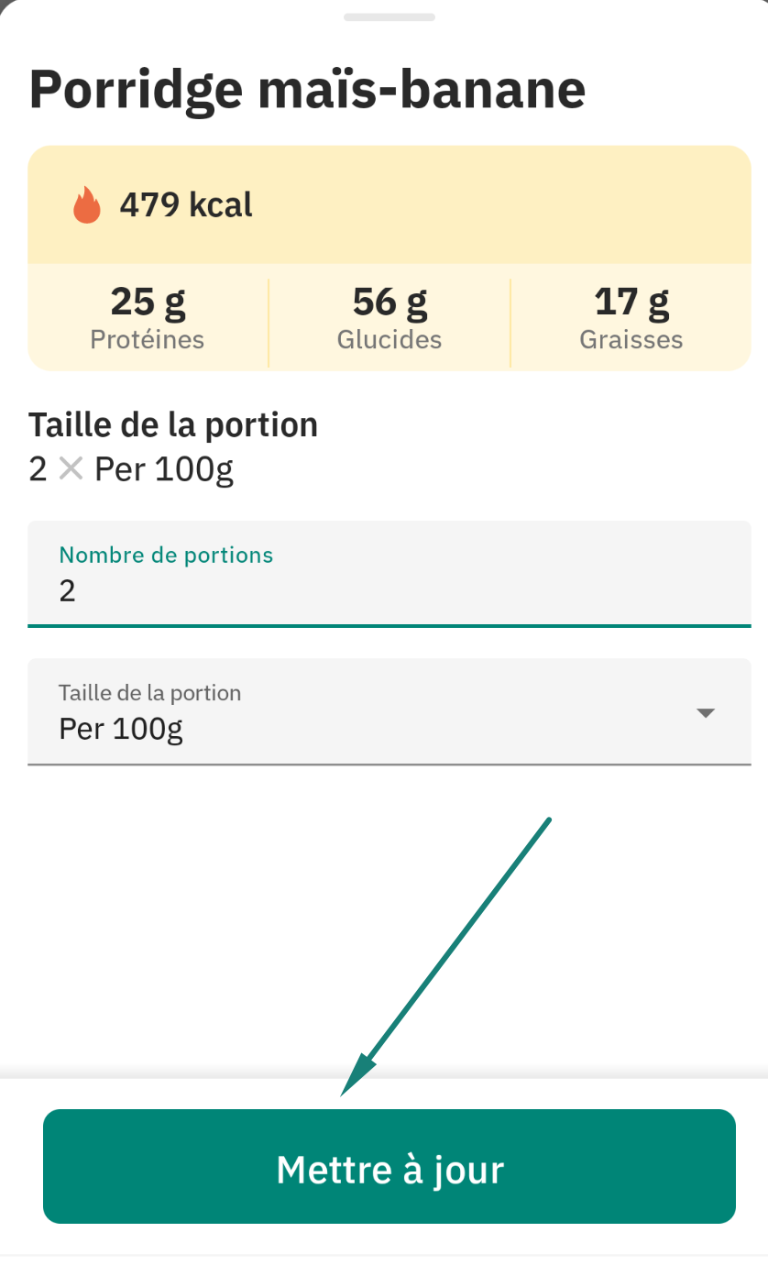Tap the 17 g Graisses value
This screenshot has height=1265, width=768.
(x=631, y=301)
